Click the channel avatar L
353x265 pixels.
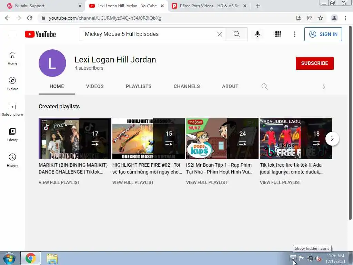(x=52, y=63)
